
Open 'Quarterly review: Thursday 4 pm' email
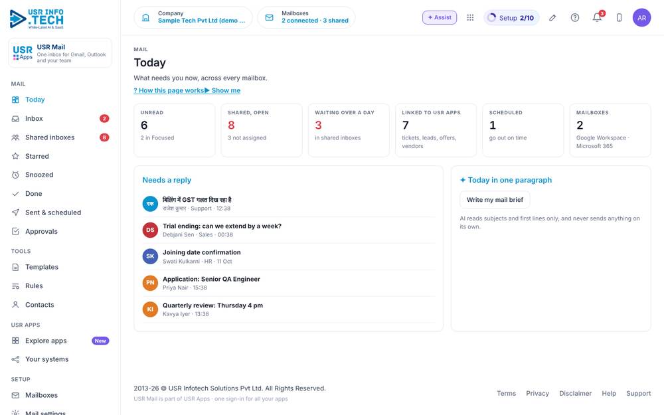[x=289, y=309]
